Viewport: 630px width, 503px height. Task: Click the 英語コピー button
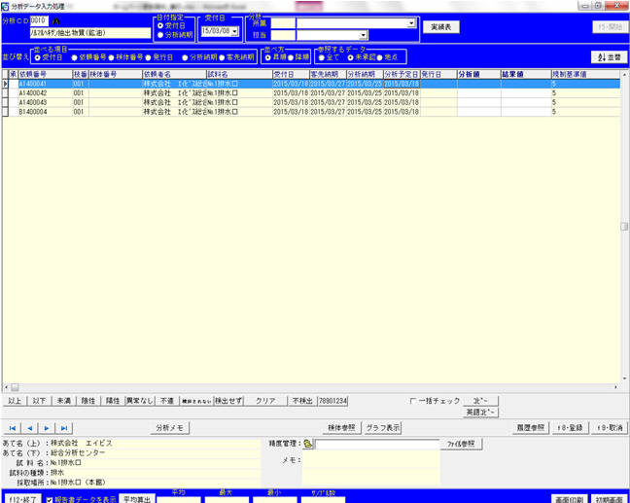click(480, 413)
